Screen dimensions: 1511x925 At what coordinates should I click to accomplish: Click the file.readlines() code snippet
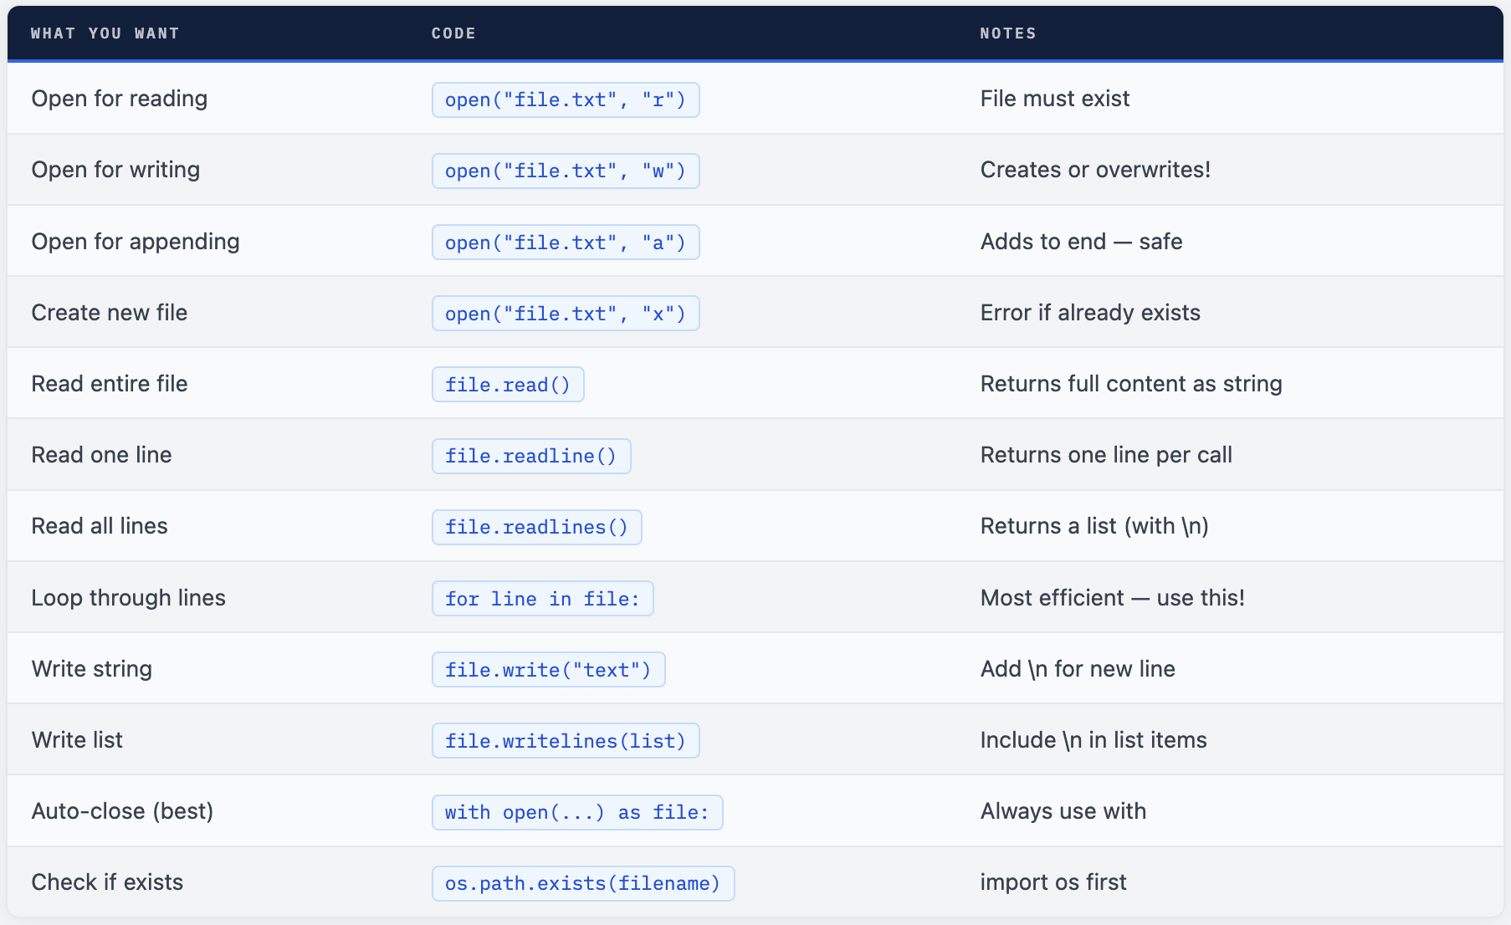click(x=536, y=528)
